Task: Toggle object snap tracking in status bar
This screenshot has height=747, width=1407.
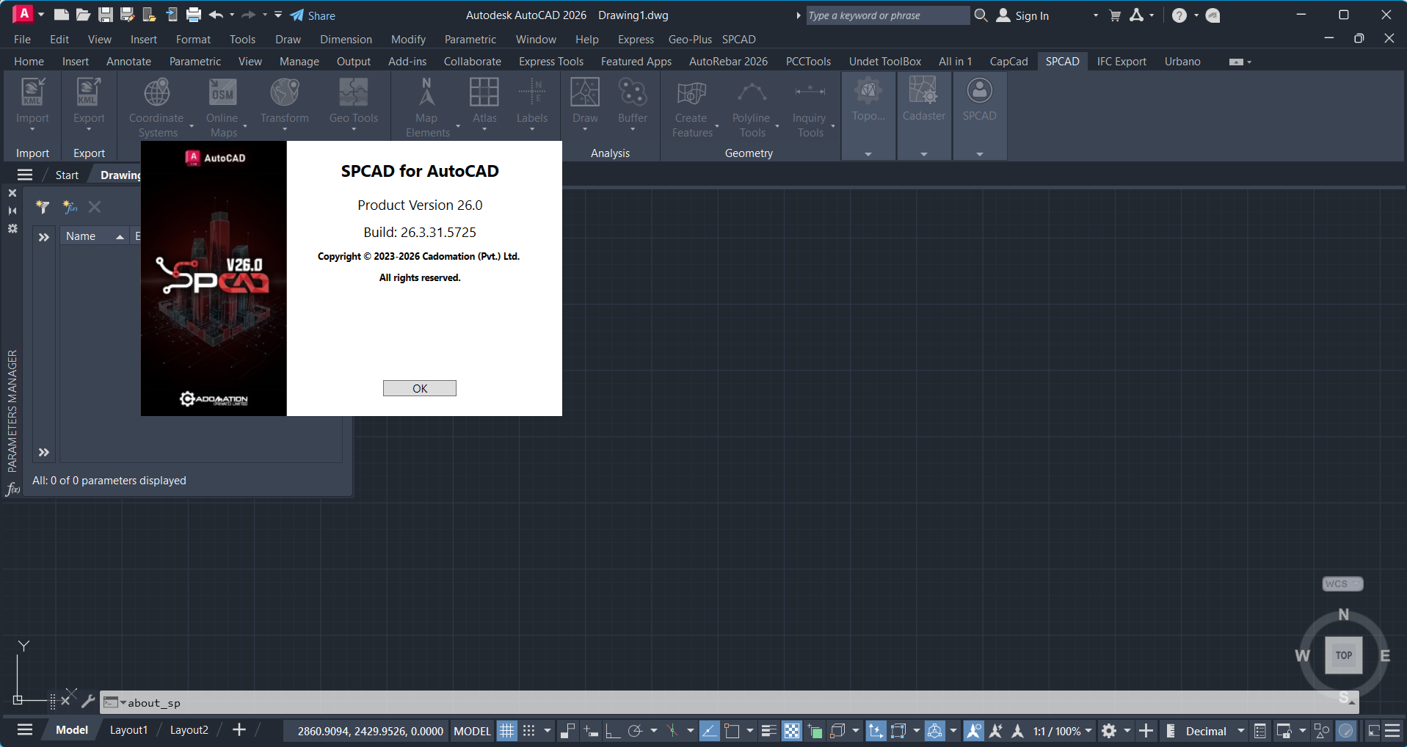Action: 710,731
